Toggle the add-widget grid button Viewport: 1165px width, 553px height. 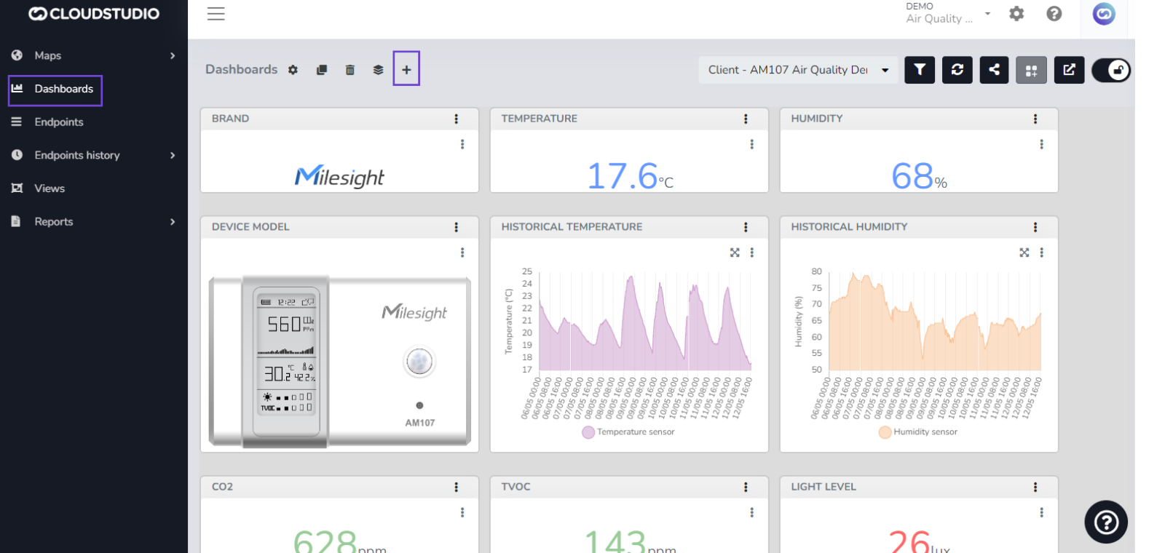click(x=1031, y=71)
